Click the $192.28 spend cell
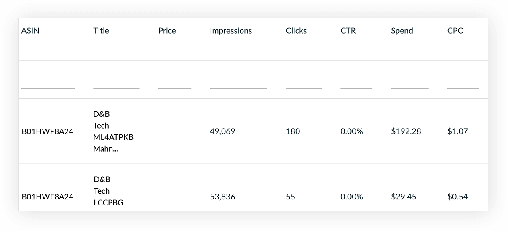The image size is (508, 231). (406, 131)
